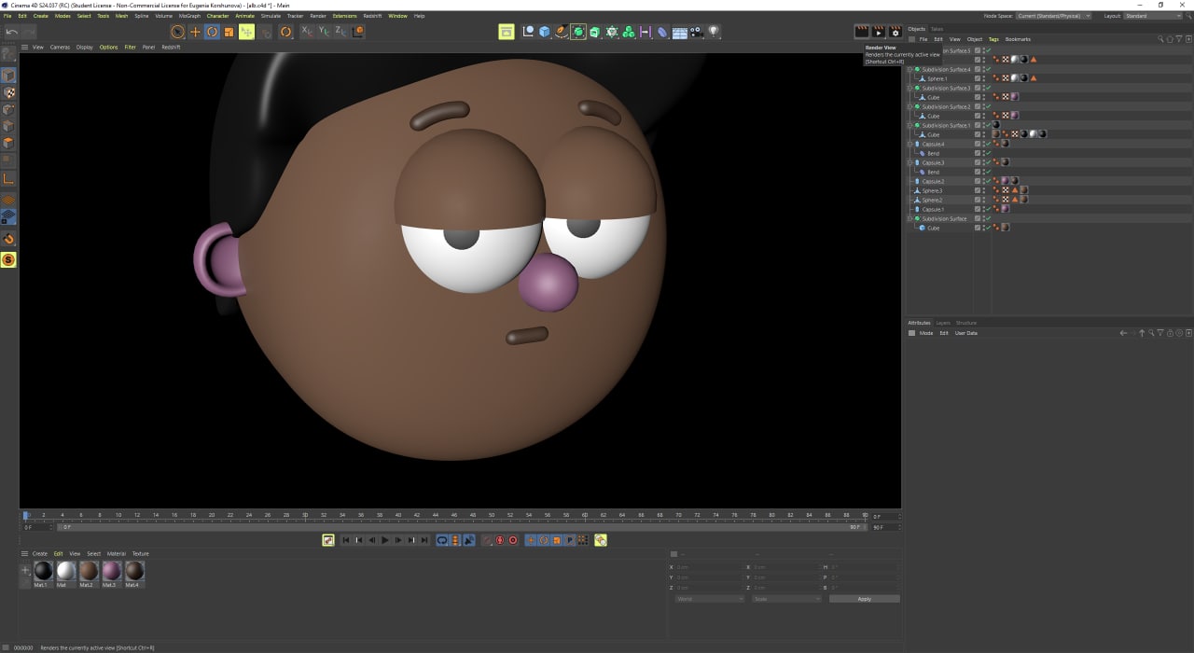1194x653 pixels.
Task: Add an Extrude generator object
Action: (594, 32)
